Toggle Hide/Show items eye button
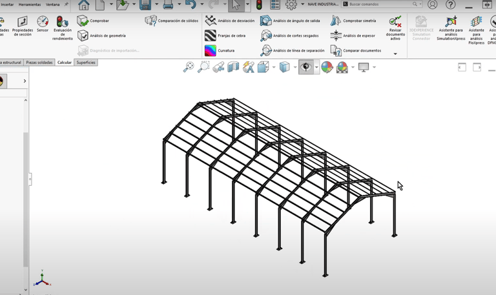The height and width of the screenshot is (295, 496). point(306,67)
